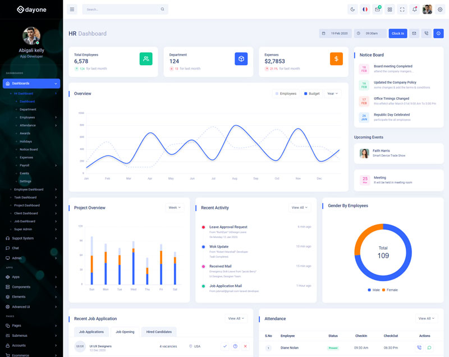Open the Week dropdown in Project Overview
The height and width of the screenshot is (357, 449).
(175, 208)
